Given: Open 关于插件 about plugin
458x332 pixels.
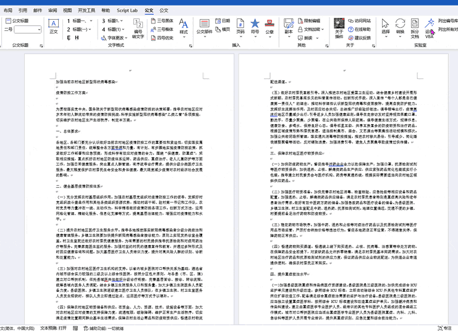Looking at the screenshot, I should (339, 28).
